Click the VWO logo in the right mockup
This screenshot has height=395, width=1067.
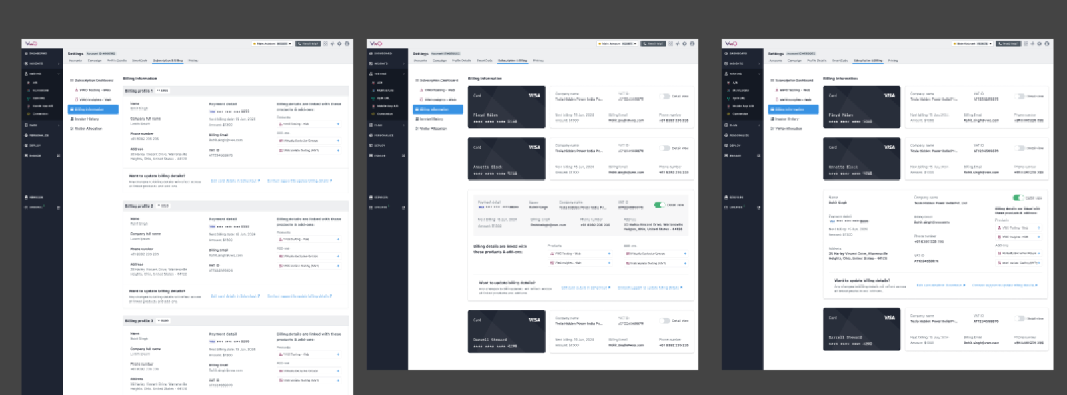click(731, 43)
